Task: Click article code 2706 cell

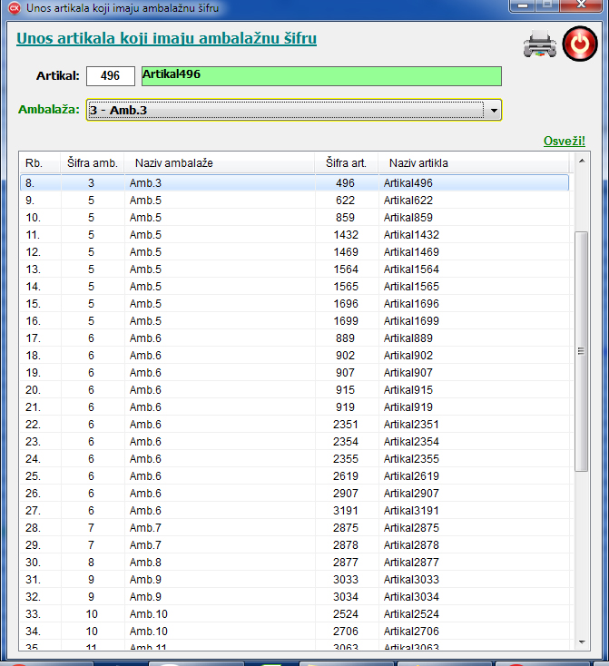Action: [x=346, y=632]
